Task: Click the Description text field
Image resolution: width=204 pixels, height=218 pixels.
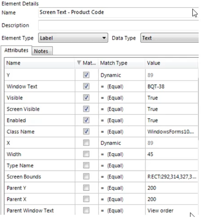Action: click(118, 25)
